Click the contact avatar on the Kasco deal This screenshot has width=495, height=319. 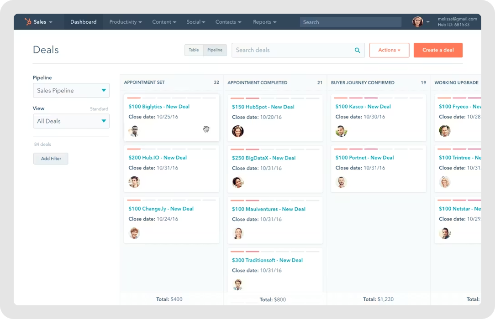[x=341, y=131]
